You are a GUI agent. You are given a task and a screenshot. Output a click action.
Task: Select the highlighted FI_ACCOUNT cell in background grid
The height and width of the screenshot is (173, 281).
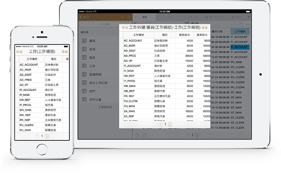coord(240,47)
